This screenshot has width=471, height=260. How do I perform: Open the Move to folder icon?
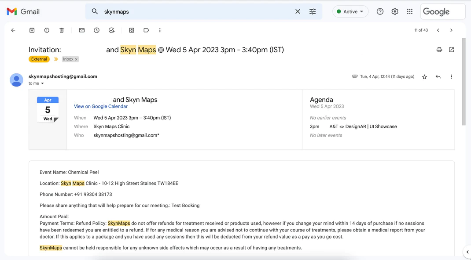pyautogui.click(x=132, y=30)
